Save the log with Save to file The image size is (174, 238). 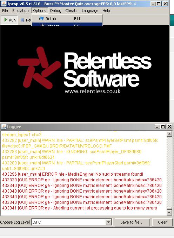pyautogui.click(x=132, y=222)
